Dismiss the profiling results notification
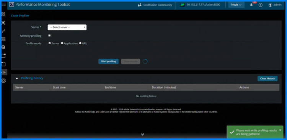The height and width of the screenshot is (140, 287). tap(280, 130)
